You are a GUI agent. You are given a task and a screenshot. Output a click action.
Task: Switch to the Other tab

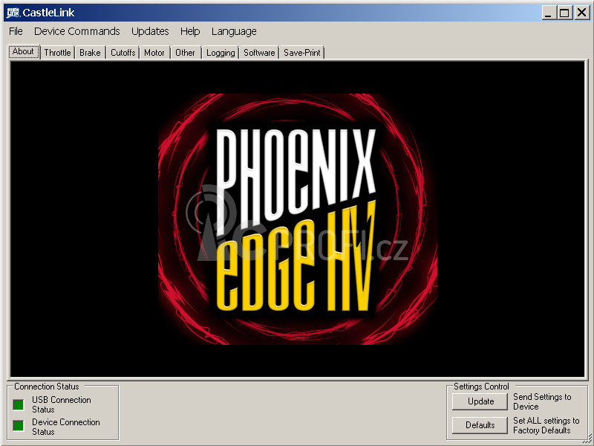pos(185,53)
